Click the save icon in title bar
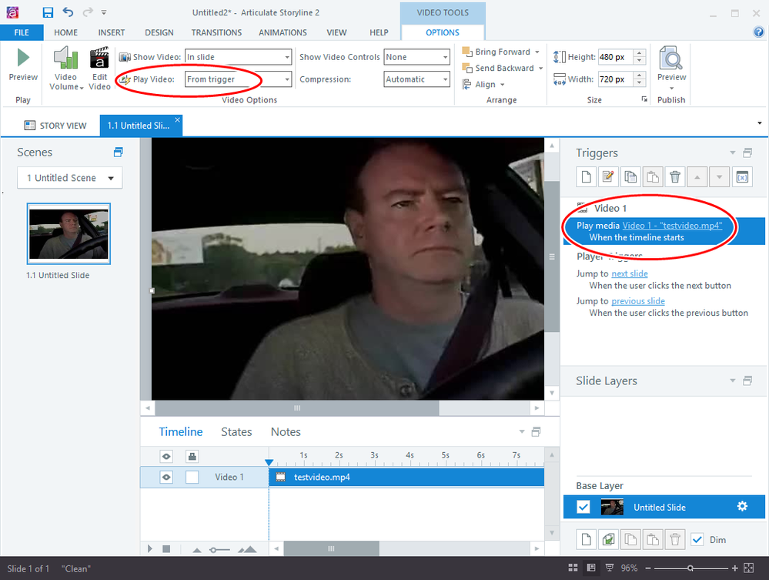 pyautogui.click(x=48, y=12)
